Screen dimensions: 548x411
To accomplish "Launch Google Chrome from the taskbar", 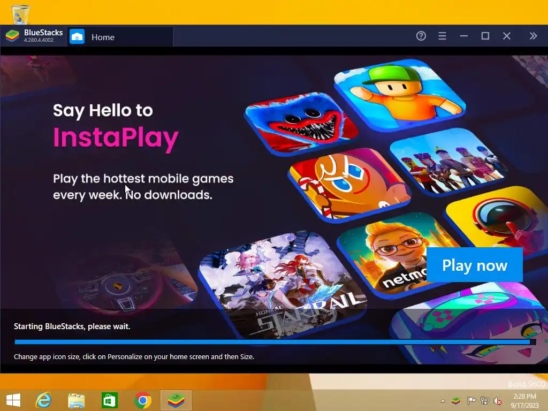I will point(142,400).
